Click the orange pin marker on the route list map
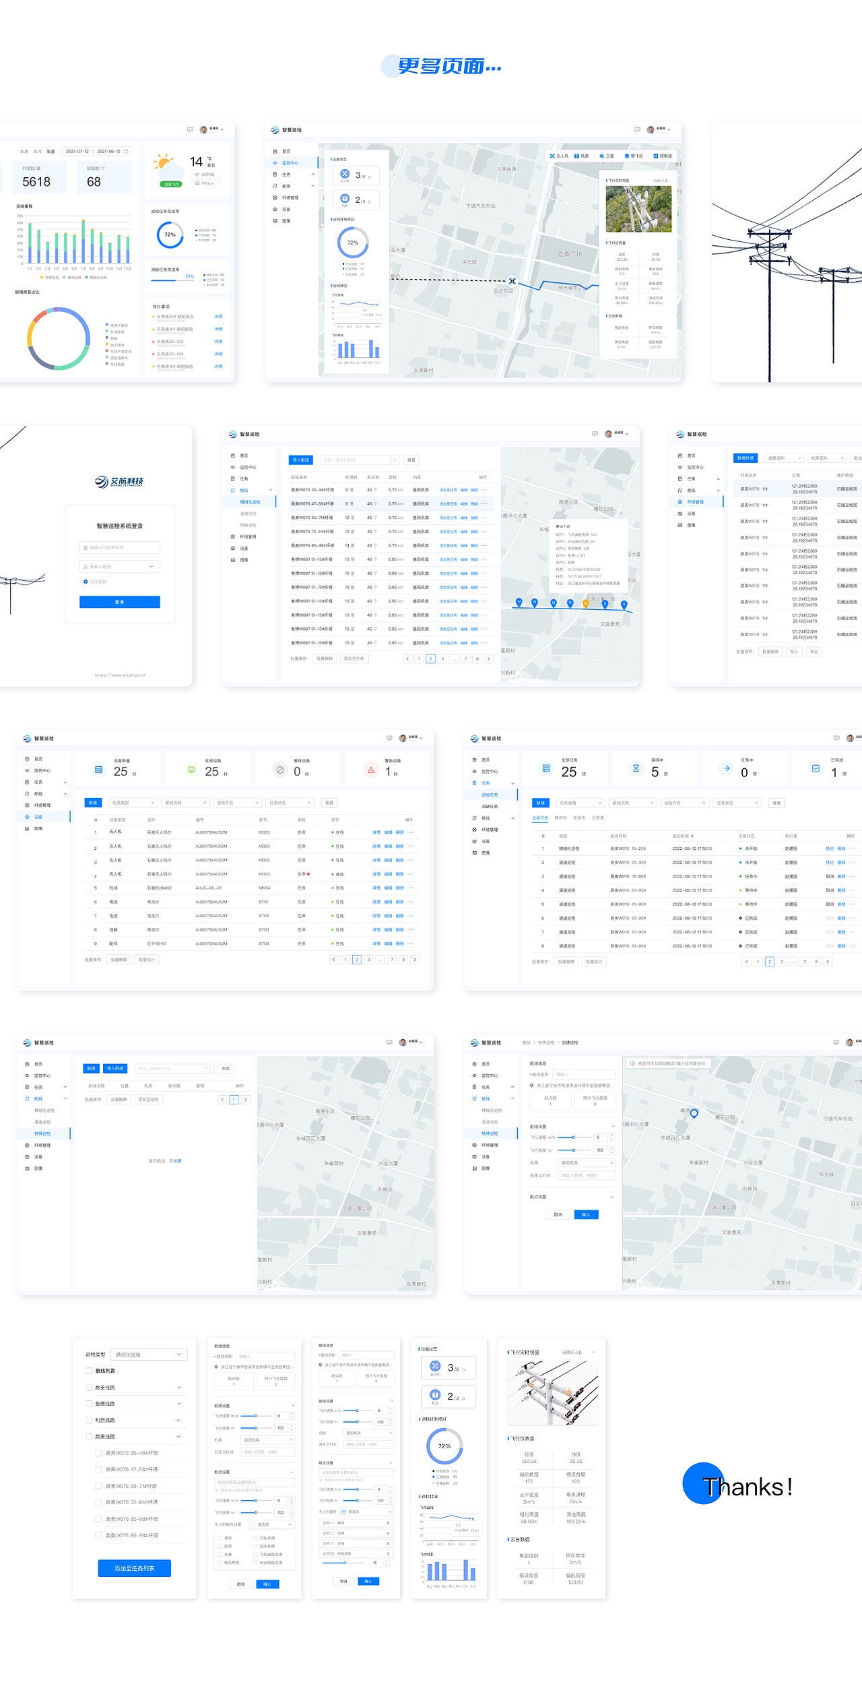 586,603
